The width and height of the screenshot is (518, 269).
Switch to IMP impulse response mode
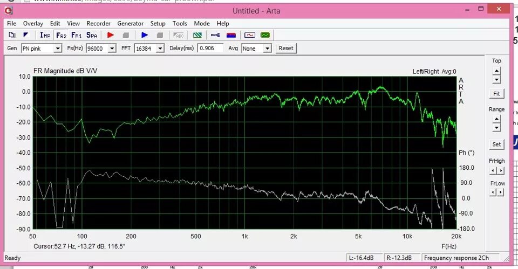[x=45, y=35]
